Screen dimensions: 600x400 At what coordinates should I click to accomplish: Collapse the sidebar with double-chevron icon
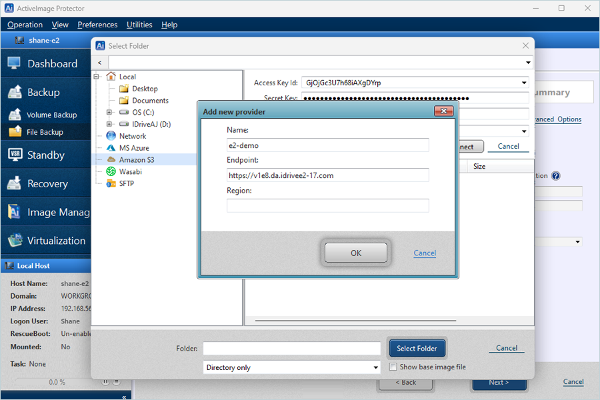click(x=124, y=397)
